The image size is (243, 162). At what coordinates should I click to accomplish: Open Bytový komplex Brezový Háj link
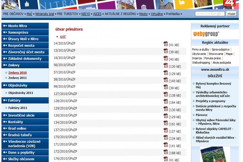click(x=213, y=85)
